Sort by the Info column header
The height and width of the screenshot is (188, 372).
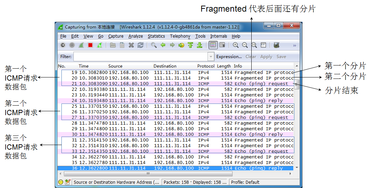point(263,66)
